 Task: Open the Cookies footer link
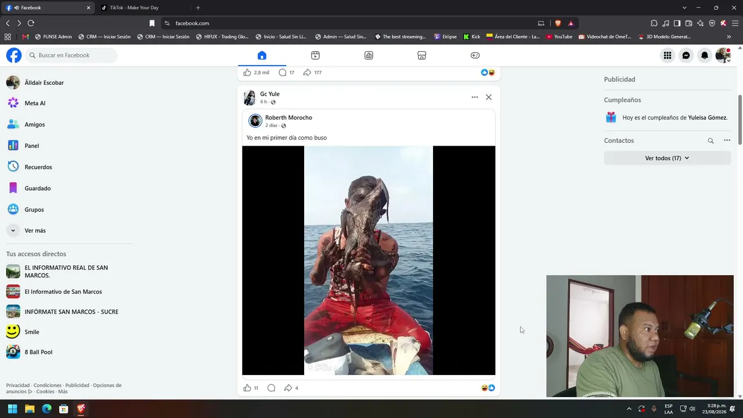pos(45,392)
